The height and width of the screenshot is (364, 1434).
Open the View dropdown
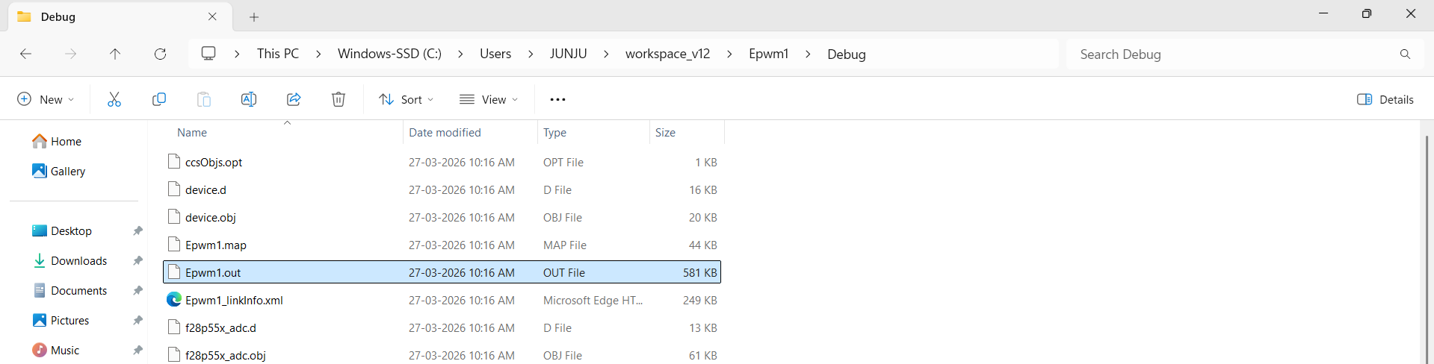489,99
